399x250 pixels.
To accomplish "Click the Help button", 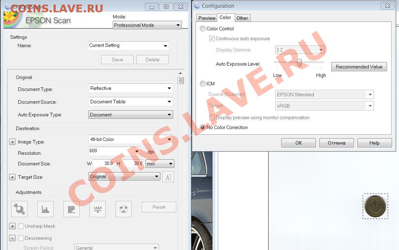I will click(x=374, y=143).
